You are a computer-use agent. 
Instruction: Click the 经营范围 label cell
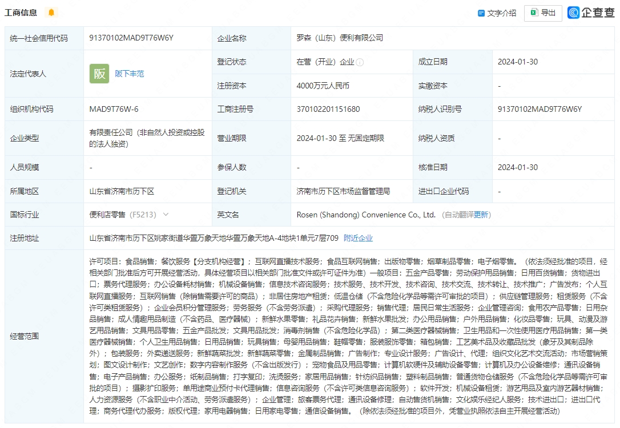click(45, 336)
